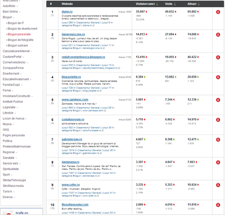Viewport: 225px width, 216px height.
Task: Open external link icon under diane.ro description
Action: click(93, 25)
